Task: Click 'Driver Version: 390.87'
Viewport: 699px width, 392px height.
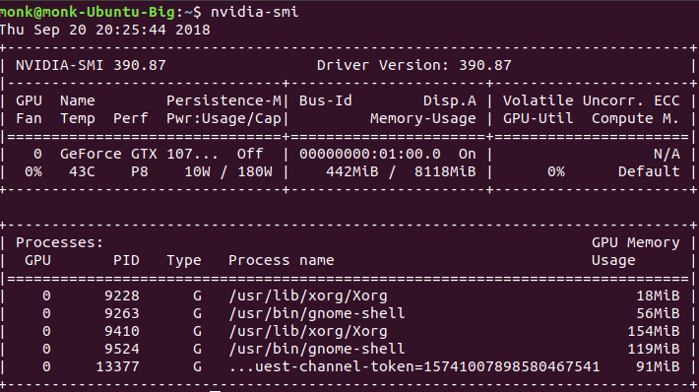Action: [414, 66]
